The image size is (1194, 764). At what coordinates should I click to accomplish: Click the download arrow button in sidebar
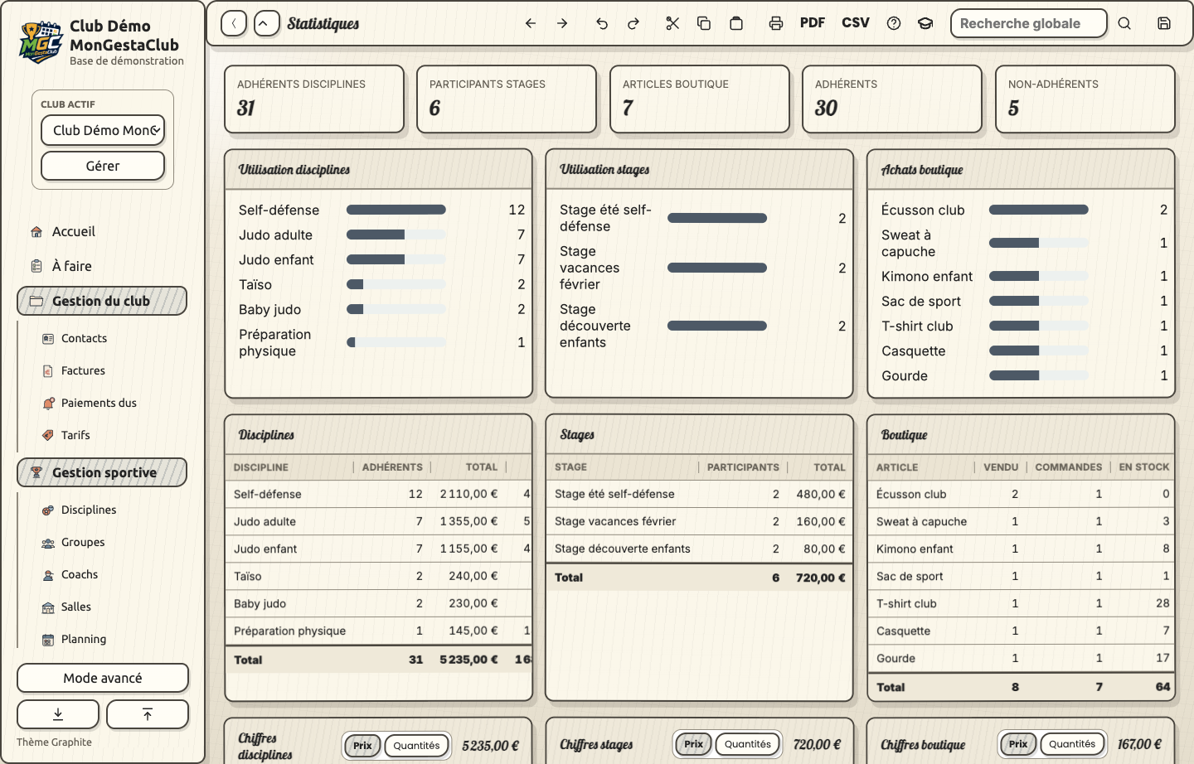click(x=58, y=714)
